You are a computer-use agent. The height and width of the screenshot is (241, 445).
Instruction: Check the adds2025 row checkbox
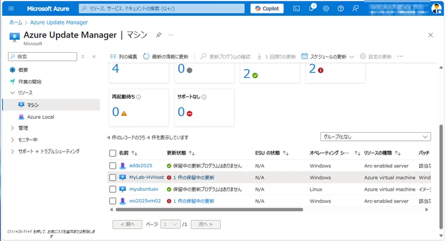[x=112, y=166]
